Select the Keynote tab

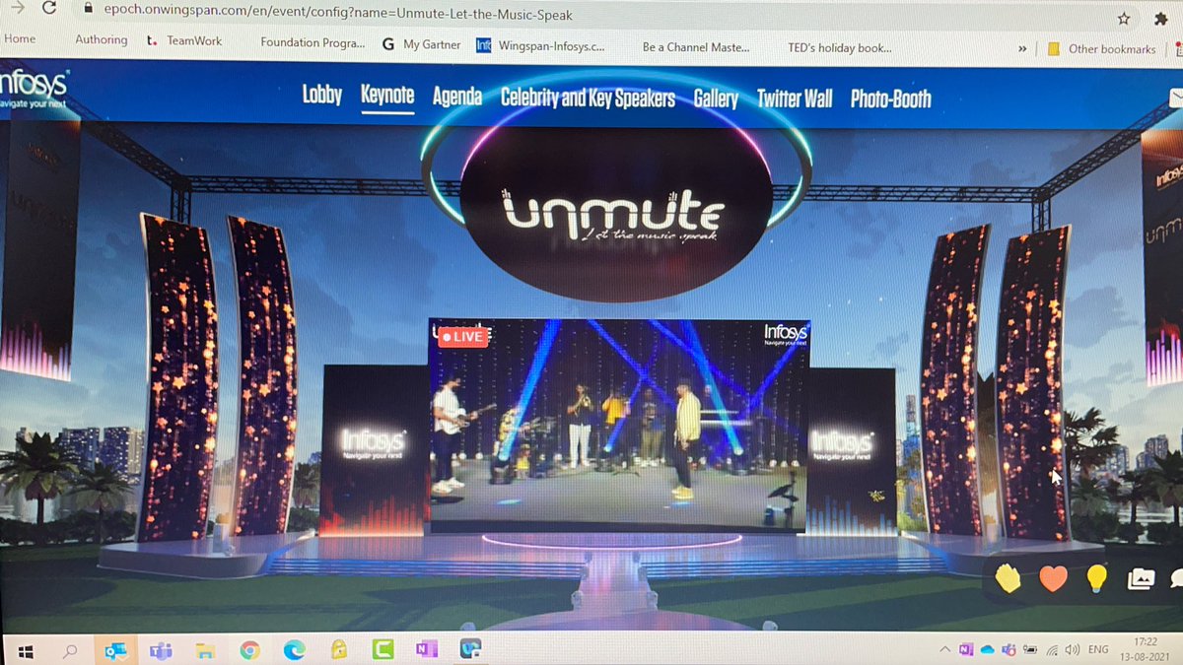[x=387, y=96]
